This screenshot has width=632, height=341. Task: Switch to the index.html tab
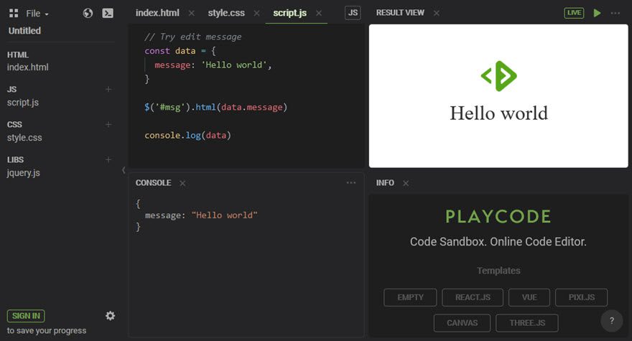click(x=157, y=13)
